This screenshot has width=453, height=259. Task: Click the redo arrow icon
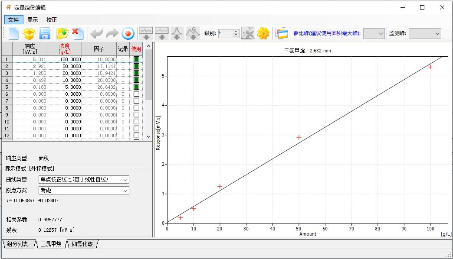(x=112, y=34)
